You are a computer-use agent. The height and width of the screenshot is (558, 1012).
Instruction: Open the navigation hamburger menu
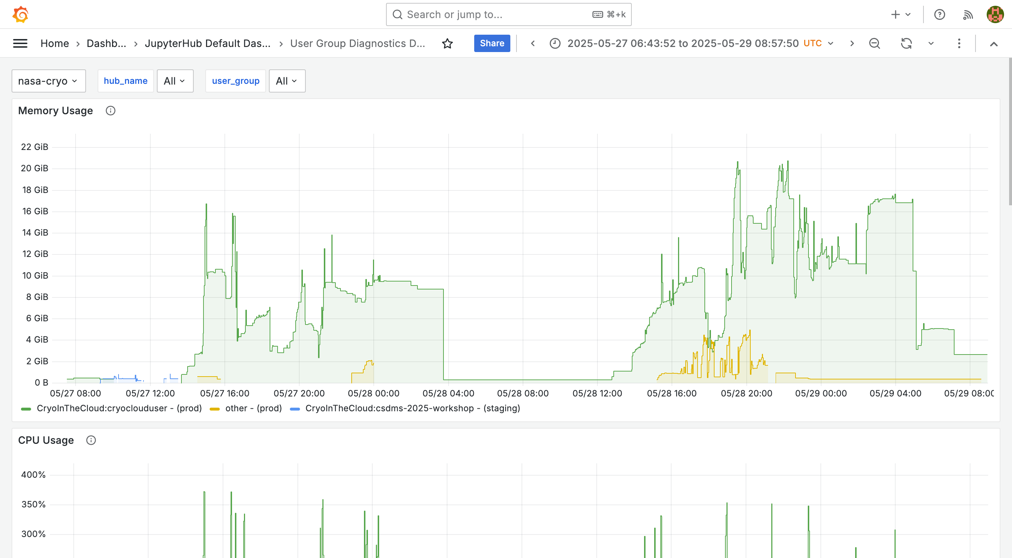point(20,43)
